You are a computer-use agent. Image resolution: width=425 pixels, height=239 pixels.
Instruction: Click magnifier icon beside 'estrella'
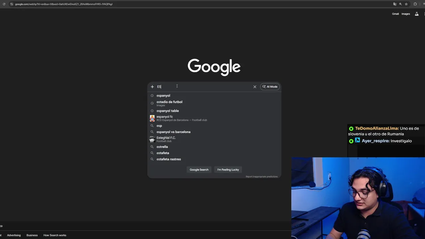pos(152,147)
